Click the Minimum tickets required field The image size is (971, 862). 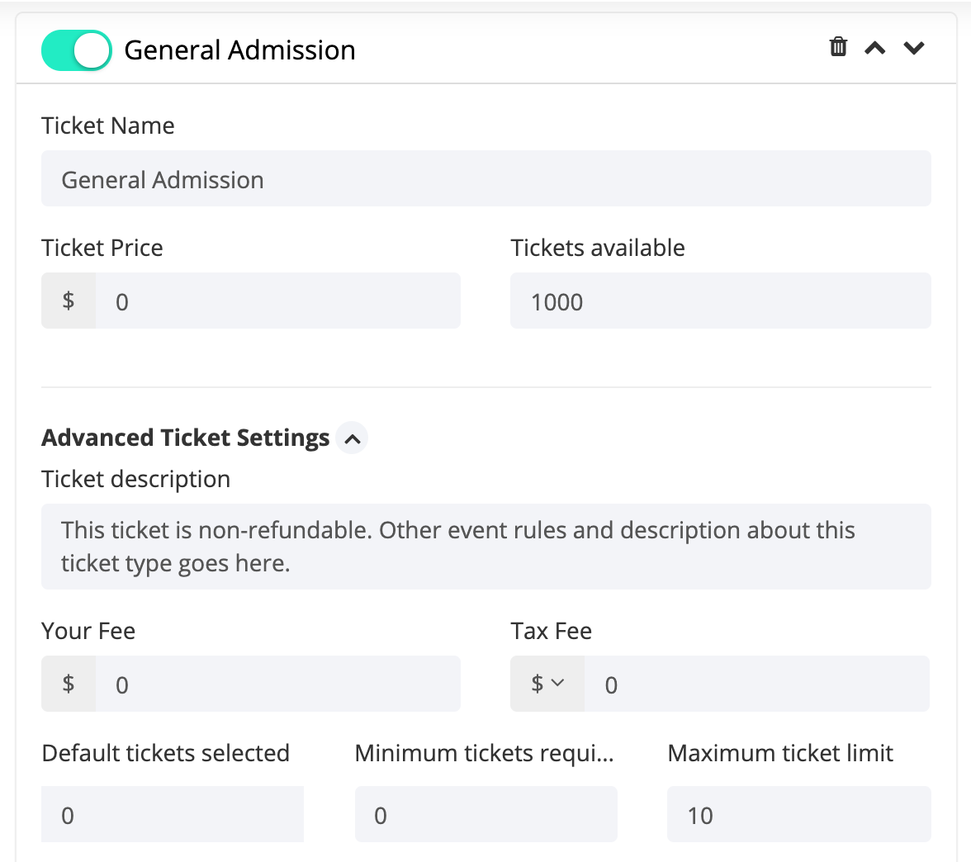pyautogui.click(x=485, y=814)
